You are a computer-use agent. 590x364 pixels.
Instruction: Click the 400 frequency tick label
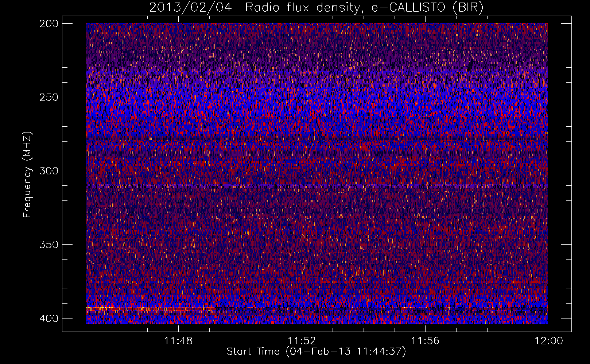coord(48,318)
